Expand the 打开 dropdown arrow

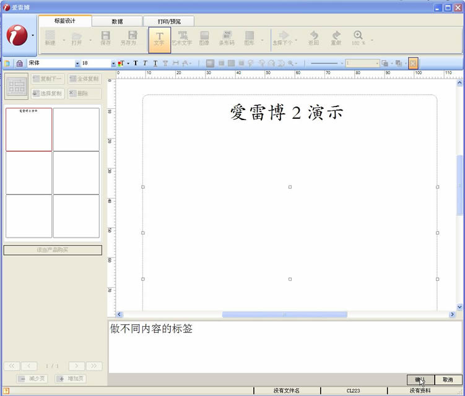pyautogui.click(x=90, y=40)
